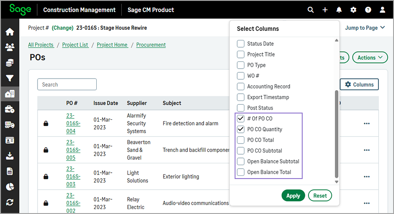Open the search magnifier in header
Viewport: 394px width, 214px height.
pyautogui.click(x=311, y=10)
